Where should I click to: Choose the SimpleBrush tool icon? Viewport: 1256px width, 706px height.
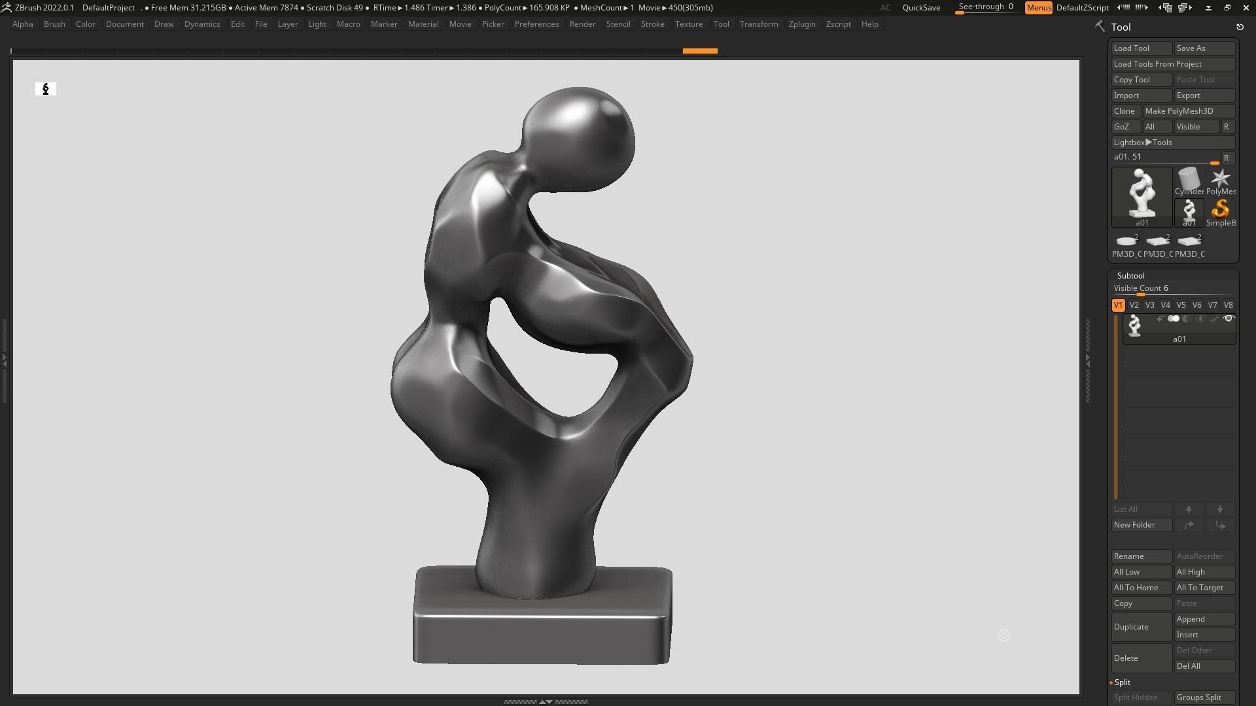(1221, 212)
